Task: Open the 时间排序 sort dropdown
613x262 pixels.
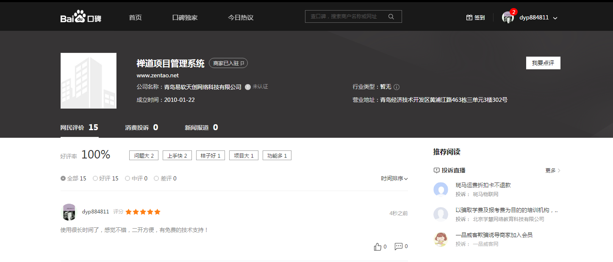Action: (394, 179)
